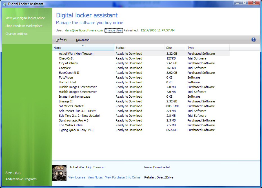Open the View Notes link
The width and height of the screenshot is (262, 188).
(x=95, y=177)
